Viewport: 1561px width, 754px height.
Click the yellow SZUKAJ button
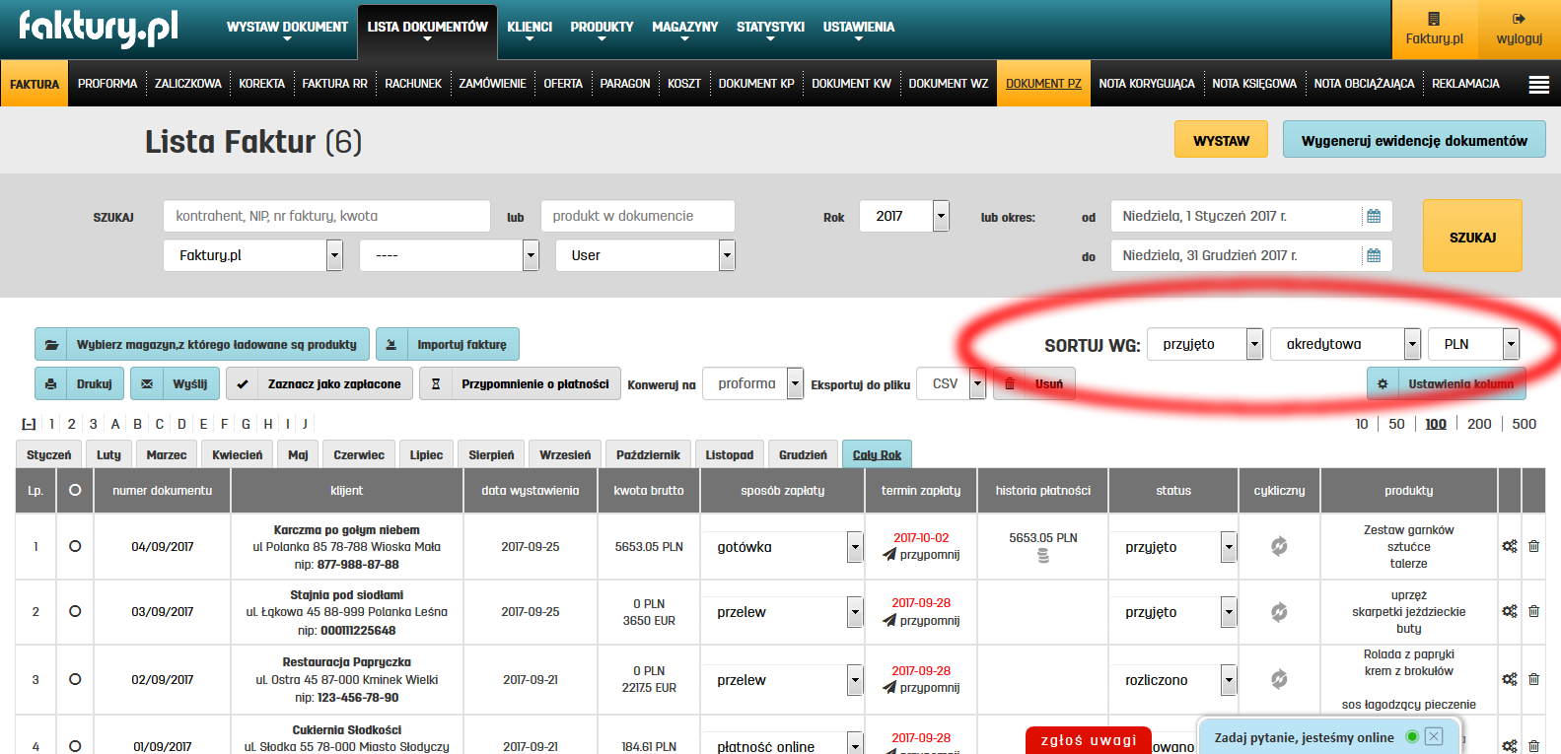(1472, 237)
